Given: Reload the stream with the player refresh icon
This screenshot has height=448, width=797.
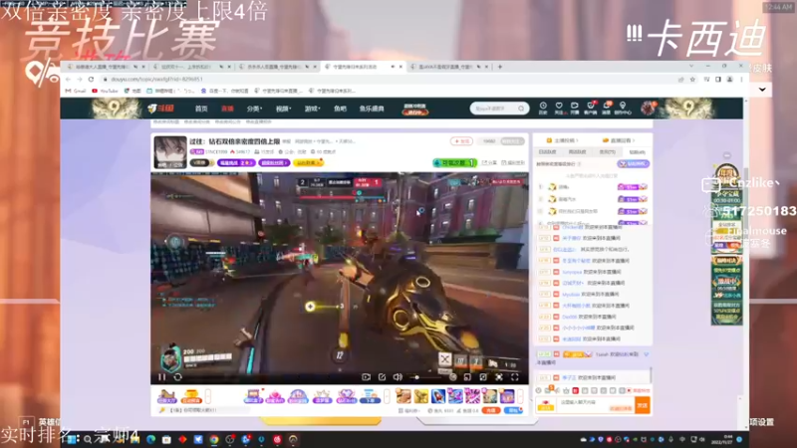Looking at the screenshot, I should tap(178, 377).
